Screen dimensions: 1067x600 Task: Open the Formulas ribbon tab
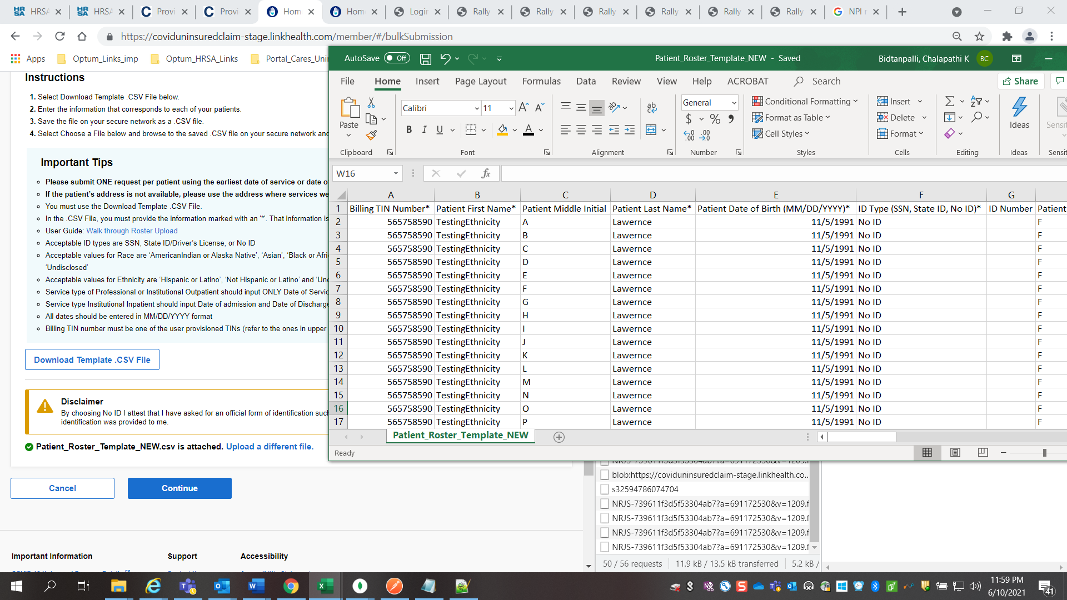(x=541, y=81)
